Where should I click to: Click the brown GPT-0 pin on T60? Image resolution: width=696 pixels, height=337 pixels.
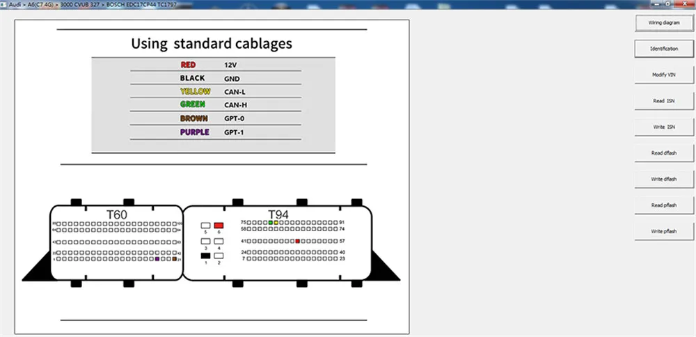(175, 259)
